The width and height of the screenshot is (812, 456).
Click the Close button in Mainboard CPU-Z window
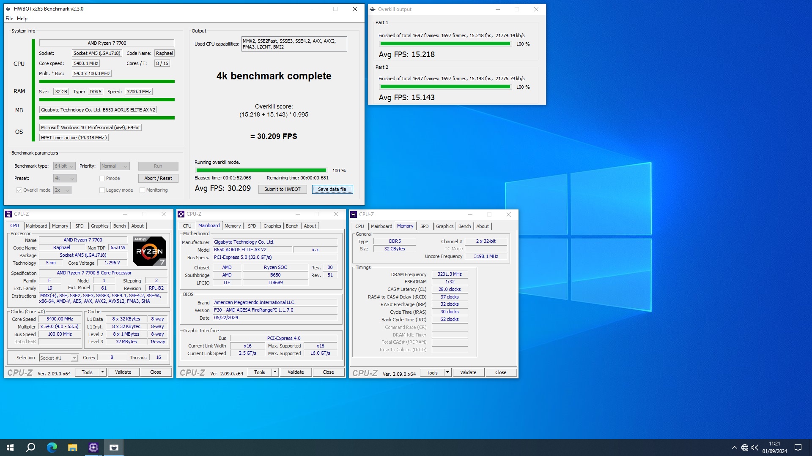[328, 372]
